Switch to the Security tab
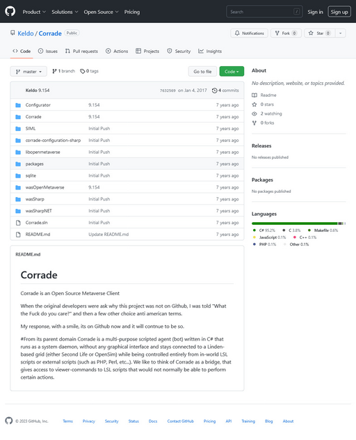Screen dimensions: 356x440 click(179, 51)
